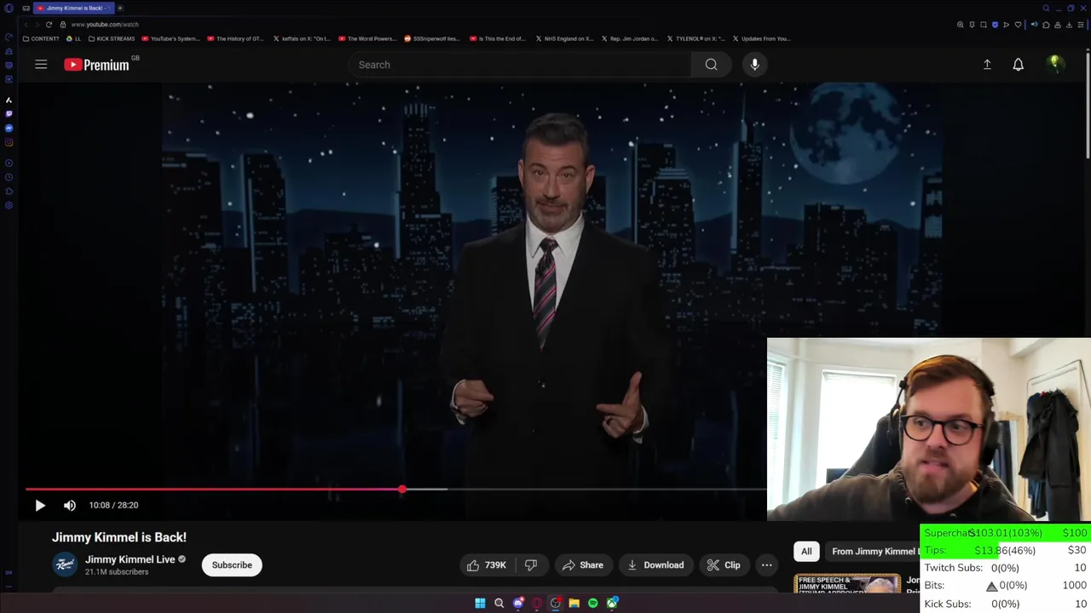Start voice search with microphone
The image size is (1091, 613).
click(754, 65)
